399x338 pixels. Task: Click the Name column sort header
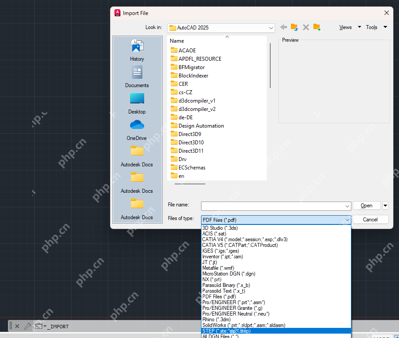[x=217, y=40]
